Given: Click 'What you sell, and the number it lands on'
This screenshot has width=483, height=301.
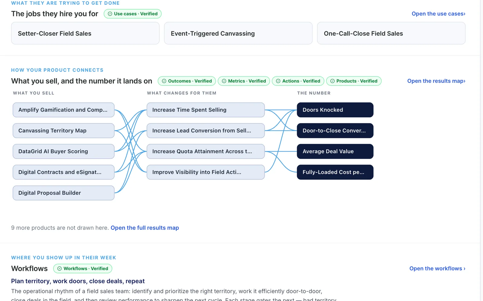Looking at the screenshot, I should (x=82, y=81).
